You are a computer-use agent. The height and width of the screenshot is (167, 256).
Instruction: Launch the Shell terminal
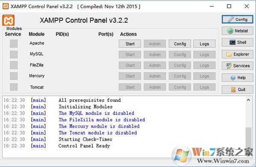238,42
